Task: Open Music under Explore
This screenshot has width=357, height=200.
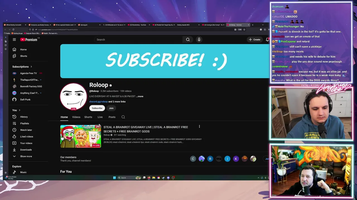Action: point(23,172)
